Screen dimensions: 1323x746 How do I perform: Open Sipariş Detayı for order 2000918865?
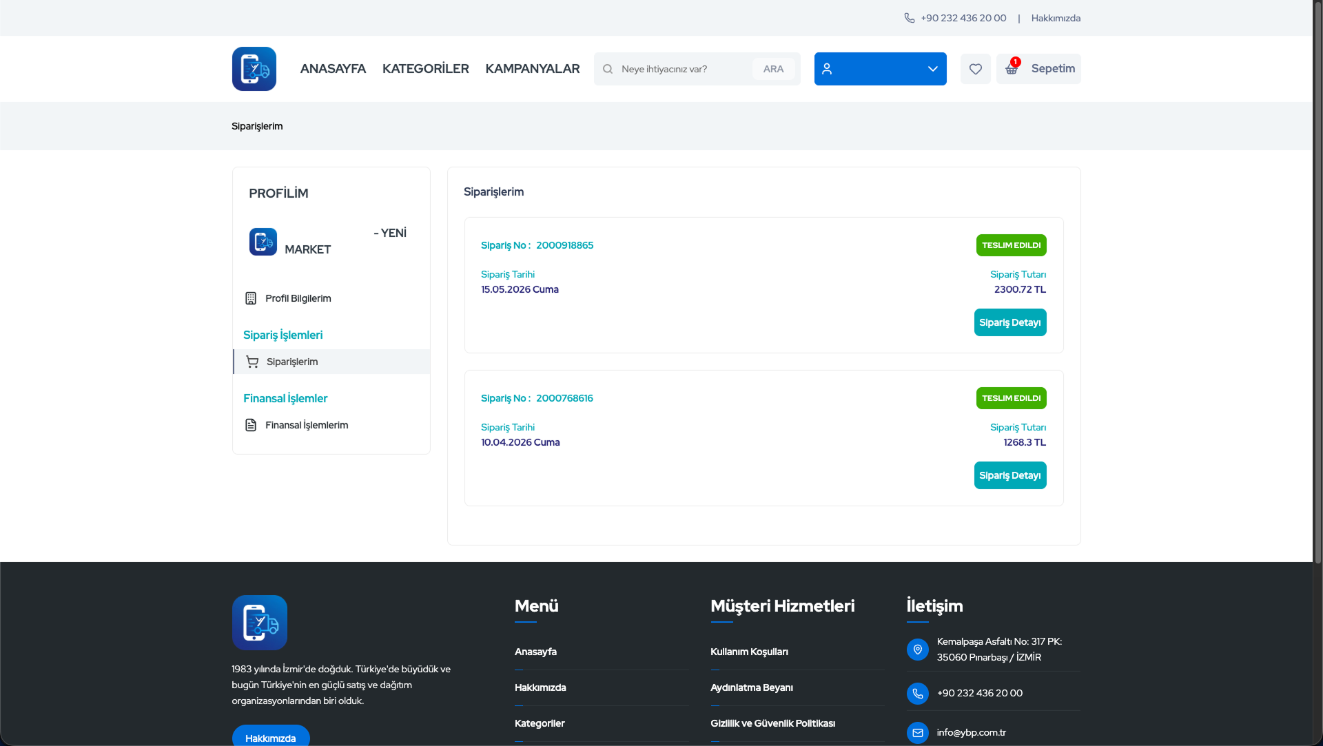[x=1010, y=322]
